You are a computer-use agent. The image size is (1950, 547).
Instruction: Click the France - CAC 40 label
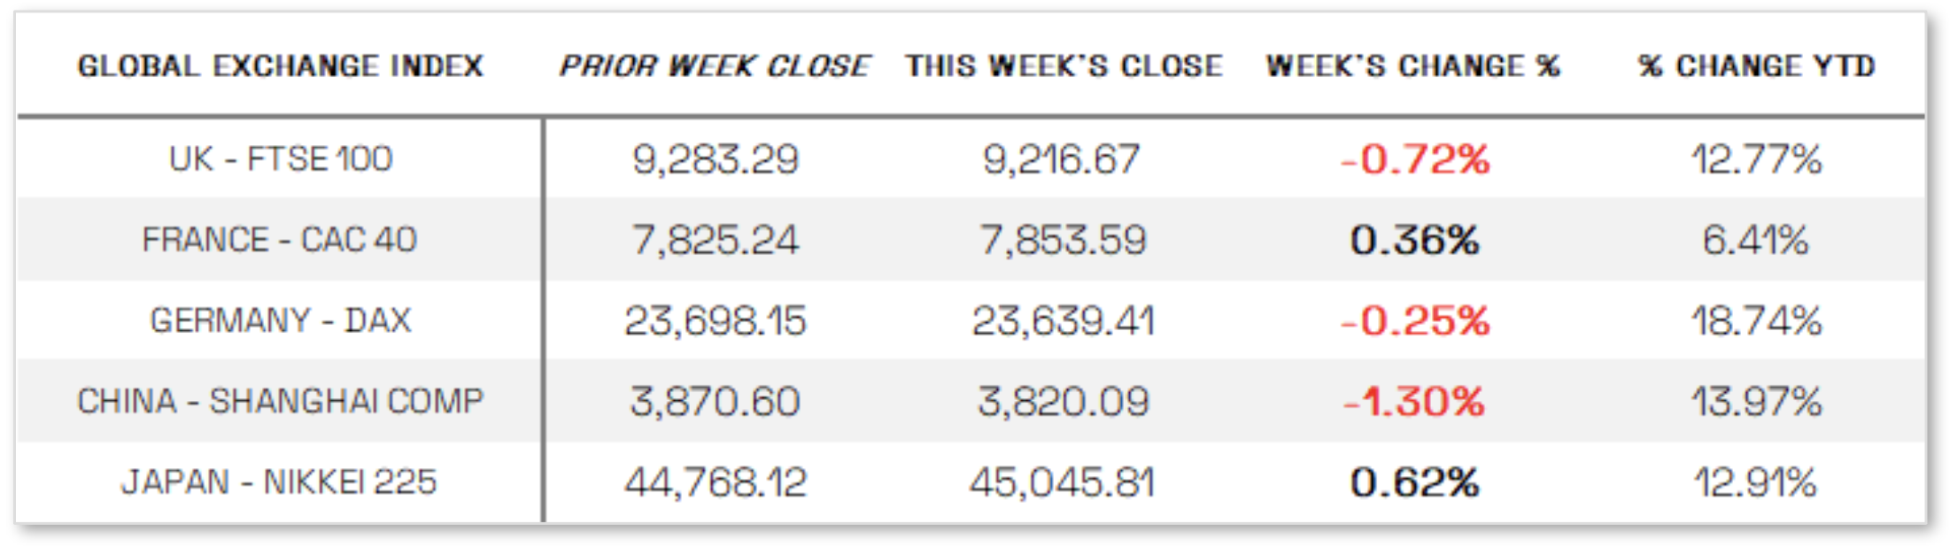pyautogui.click(x=279, y=240)
